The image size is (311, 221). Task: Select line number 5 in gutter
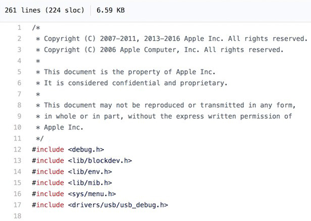[x=19, y=72]
